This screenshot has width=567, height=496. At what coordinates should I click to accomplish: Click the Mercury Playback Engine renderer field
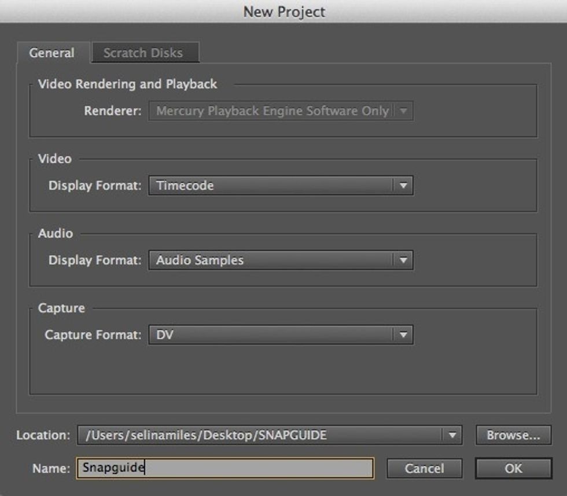coord(271,111)
